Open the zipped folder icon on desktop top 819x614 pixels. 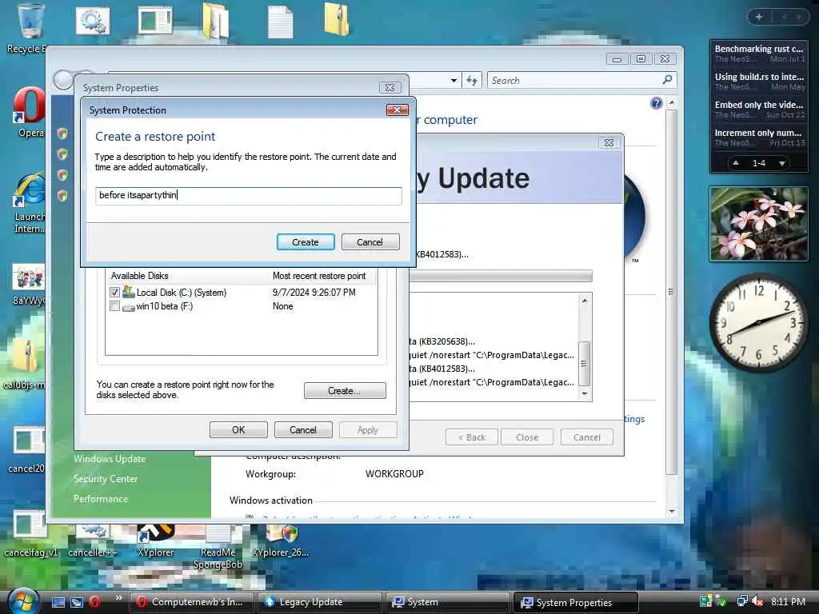click(337, 19)
